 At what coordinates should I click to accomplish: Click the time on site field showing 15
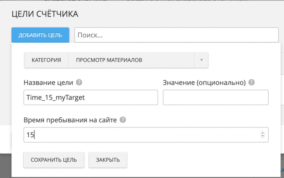140,135
